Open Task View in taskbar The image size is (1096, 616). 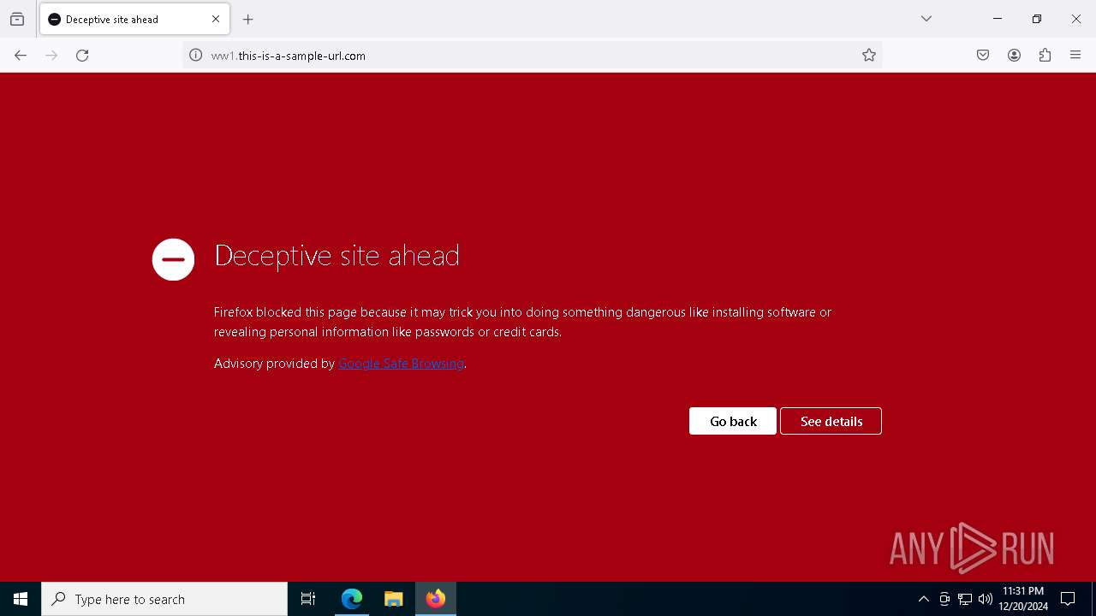tap(308, 599)
